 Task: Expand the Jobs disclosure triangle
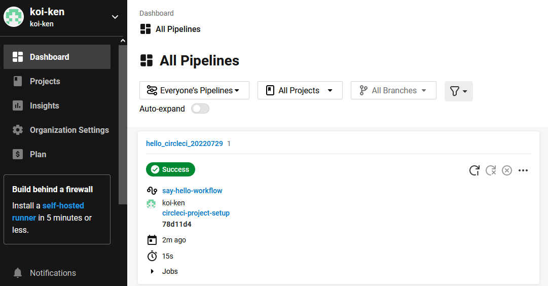click(x=152, y=271)
